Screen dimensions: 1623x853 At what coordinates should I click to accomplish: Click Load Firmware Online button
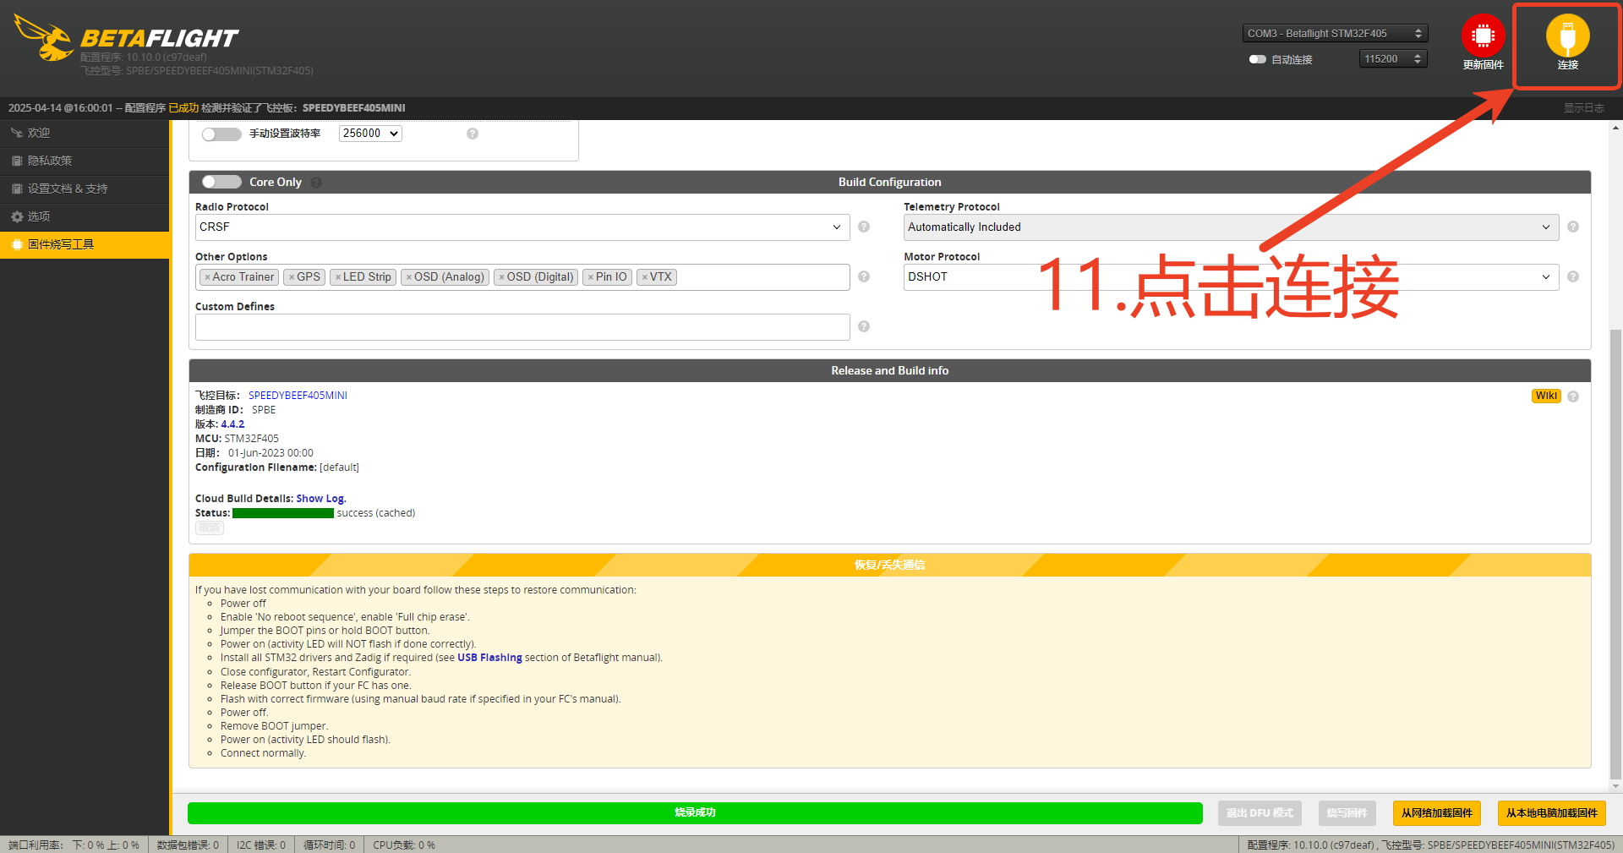coord(1436,813)
